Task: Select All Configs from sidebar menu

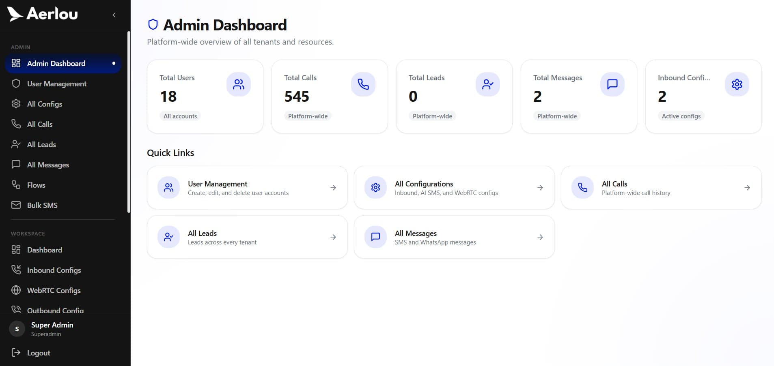Action: point(45,104)
